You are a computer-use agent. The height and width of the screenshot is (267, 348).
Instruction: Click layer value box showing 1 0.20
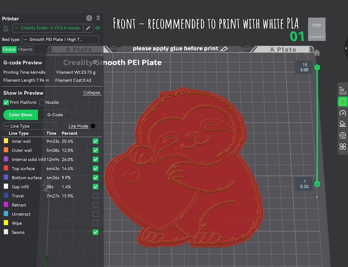[304, 184]
